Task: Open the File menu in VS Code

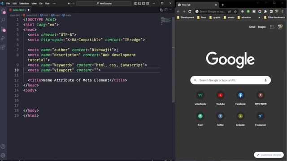Action: point(8,3)
